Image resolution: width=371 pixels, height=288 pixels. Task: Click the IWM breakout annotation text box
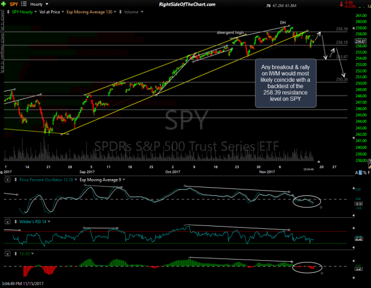[286, 83]
